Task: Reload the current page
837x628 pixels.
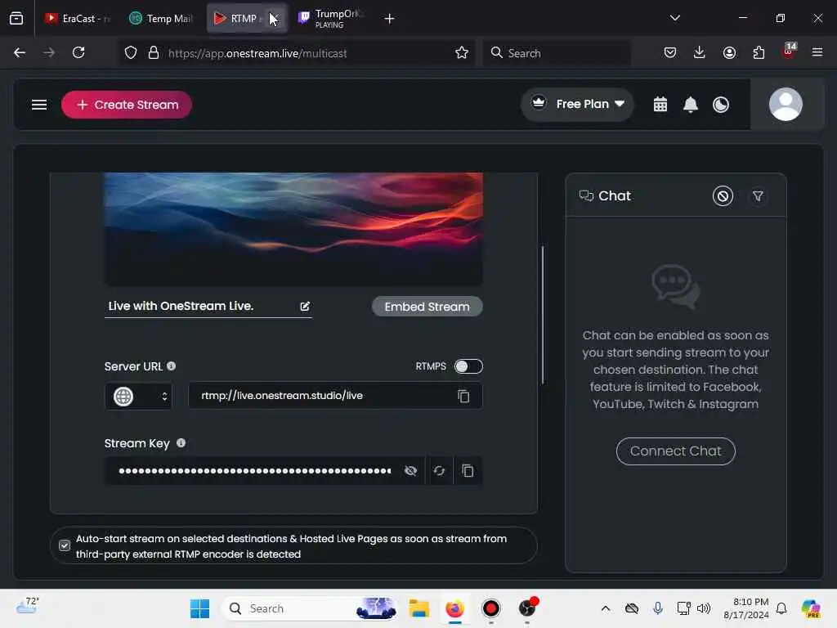Action: point(78,52)
